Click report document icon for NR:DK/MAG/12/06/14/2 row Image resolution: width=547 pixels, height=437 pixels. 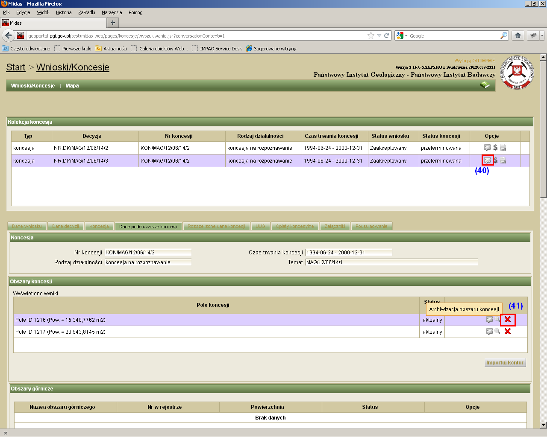tap(503, 148)
